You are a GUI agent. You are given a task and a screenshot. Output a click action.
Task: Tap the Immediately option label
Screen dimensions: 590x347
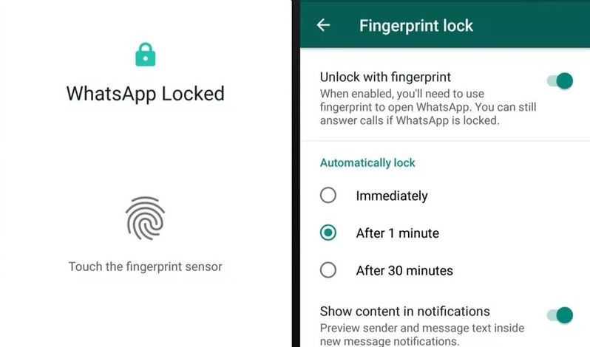pyautogui.click(x=392, y=196)
